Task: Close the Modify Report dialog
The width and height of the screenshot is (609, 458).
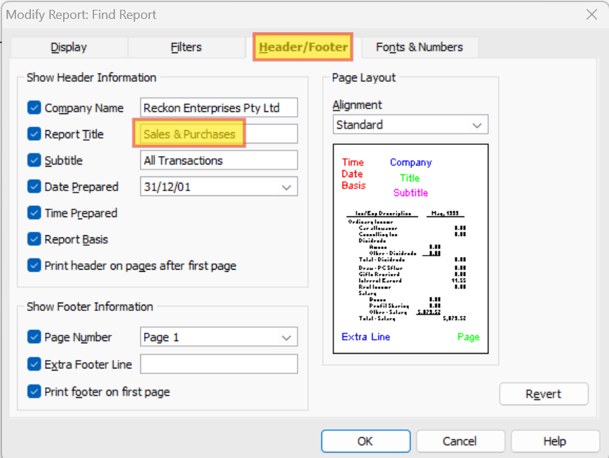Action: [592, 15]
